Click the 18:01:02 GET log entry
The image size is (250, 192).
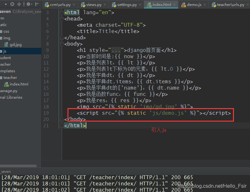[x=97, y=189]
